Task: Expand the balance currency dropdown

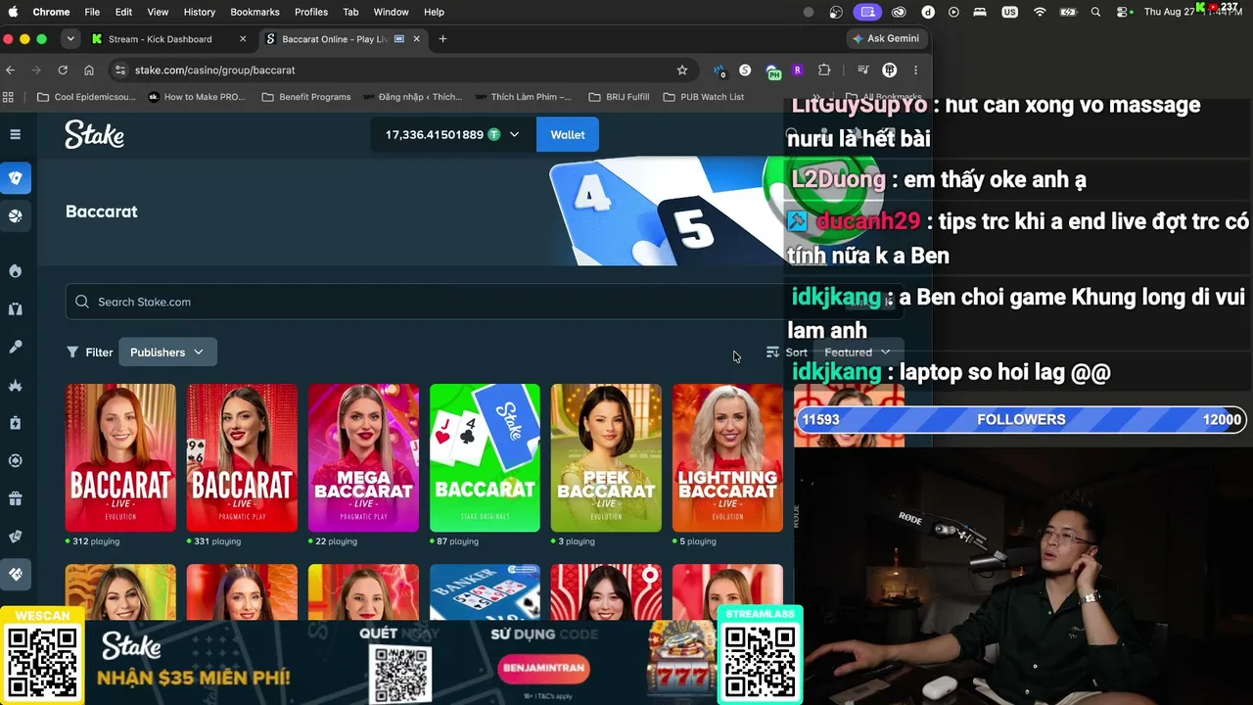Action: click(514, 135)
